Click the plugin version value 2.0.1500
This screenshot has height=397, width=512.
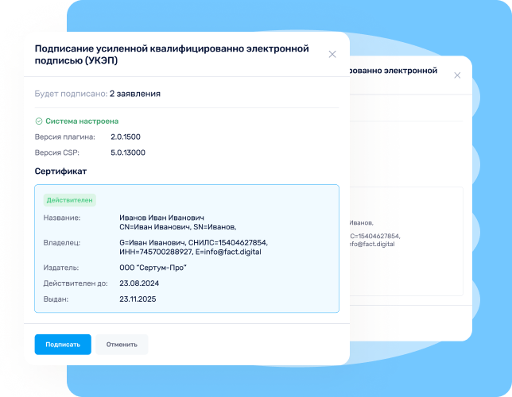click(x=127, y=137)
